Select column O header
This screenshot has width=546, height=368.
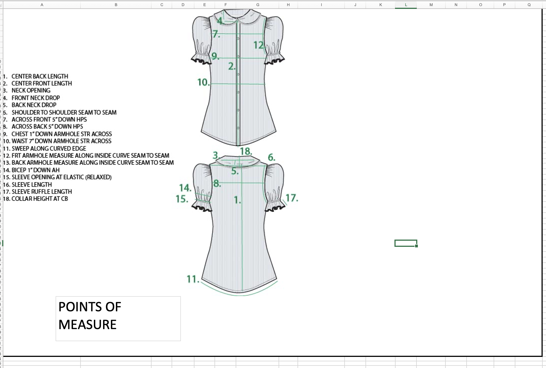pos(480,5)
